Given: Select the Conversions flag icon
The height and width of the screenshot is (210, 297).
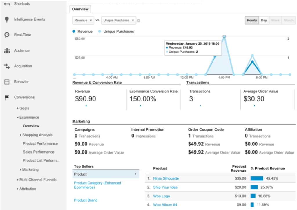Looking at the screenshot, I should coord(6,97).
